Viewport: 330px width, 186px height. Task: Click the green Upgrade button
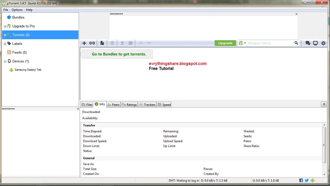225,43
